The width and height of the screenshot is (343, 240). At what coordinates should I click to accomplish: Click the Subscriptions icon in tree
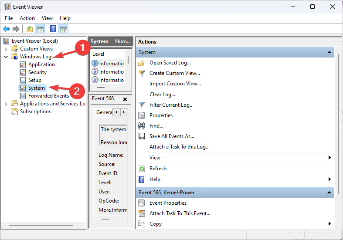14,112
